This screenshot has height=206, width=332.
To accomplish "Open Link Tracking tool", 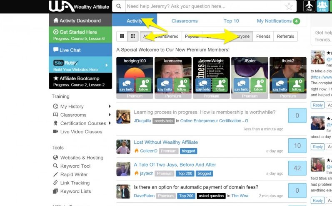I will (x=71, y=183).
